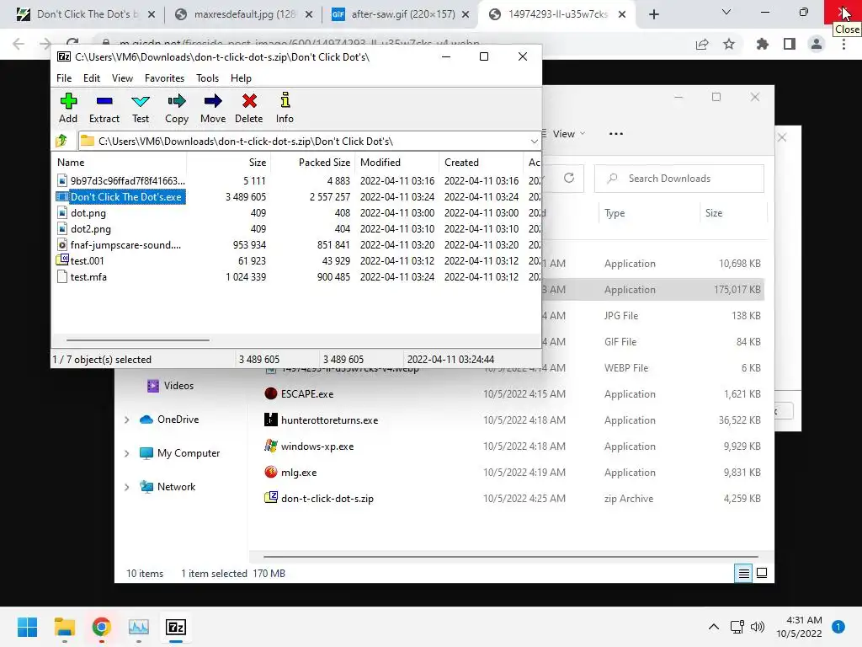Select Don't Click The Dot's.exe in archive
Viewport: 862px width, 647px height.
[x=126, y=197]
